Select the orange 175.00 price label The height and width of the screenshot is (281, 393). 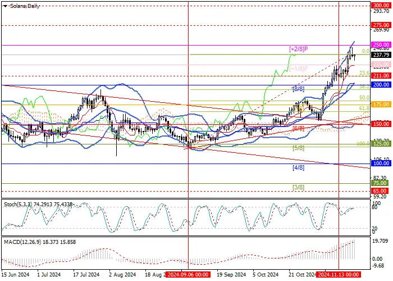tap(381, 104)
